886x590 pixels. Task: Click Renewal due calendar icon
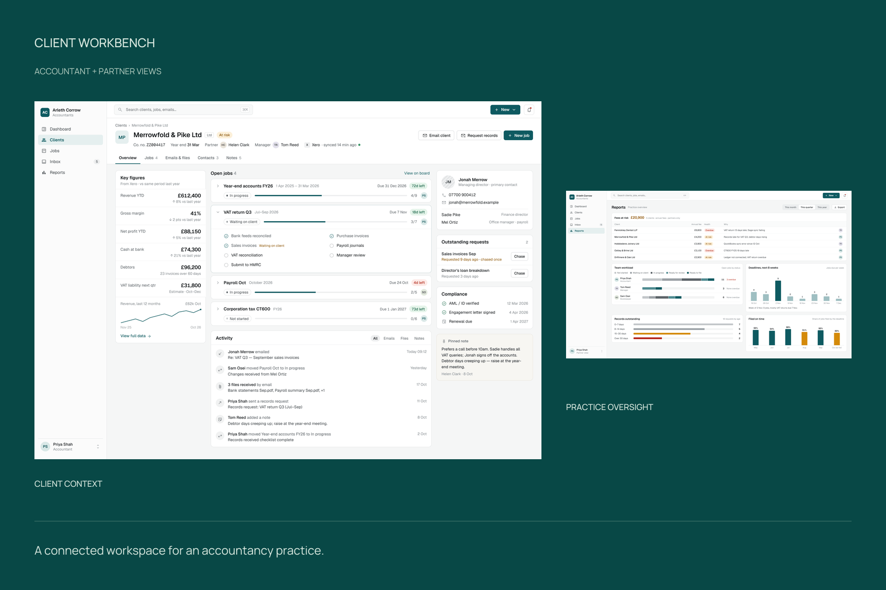pyautogui.click(x=444, y=322)
